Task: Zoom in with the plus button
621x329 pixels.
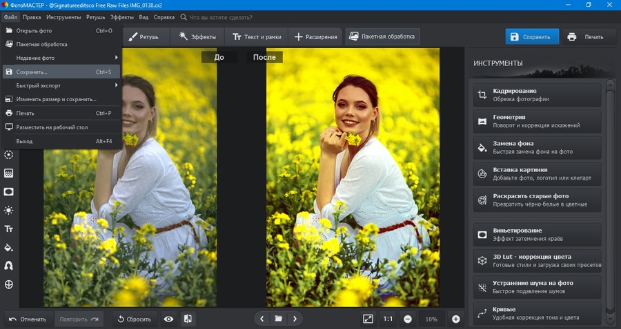Action: click(456, 319)
